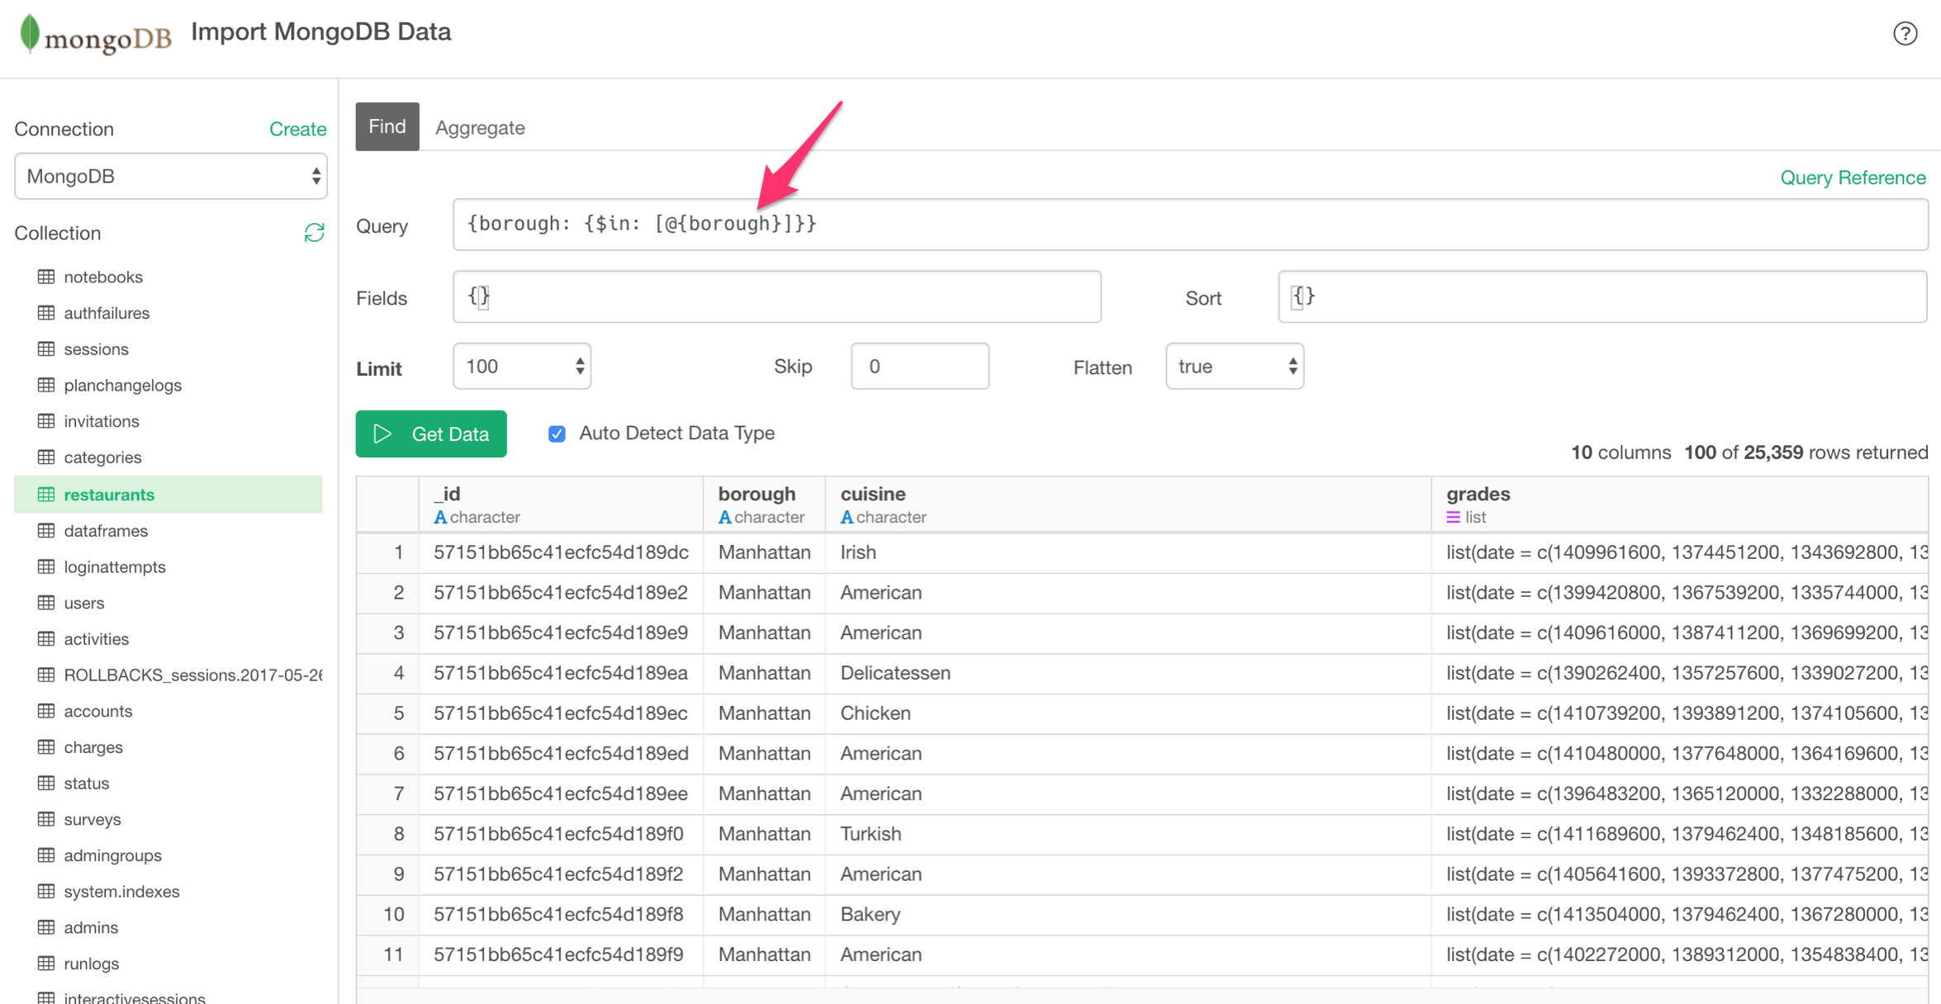Click the table icon beside dataframes
Screen dimensions: 1941x1004
pos(46,531)
